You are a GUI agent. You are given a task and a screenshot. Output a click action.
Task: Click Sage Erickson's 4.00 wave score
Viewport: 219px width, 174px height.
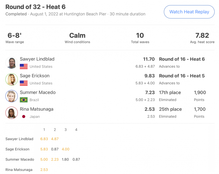66,149
